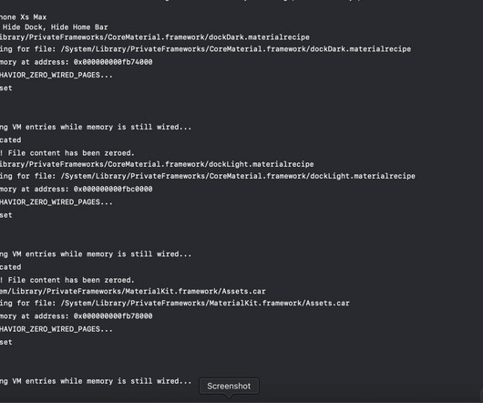
Task: Click 'File content has been zeroed' above dockLight path
Action: coord(67,153)
